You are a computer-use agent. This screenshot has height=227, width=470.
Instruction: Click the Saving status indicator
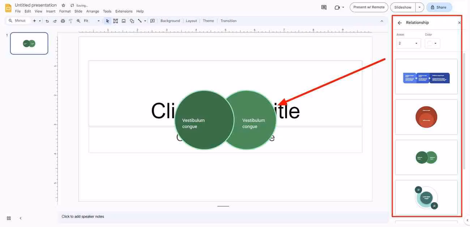click(79, 5)
